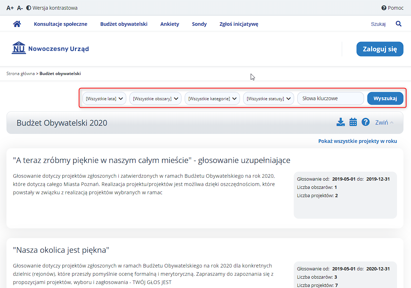Image resolution: width=411 pixels, height=288 pixels.
Task: Select Ankiety in navigation menu
Action: (x=170, y=24)
